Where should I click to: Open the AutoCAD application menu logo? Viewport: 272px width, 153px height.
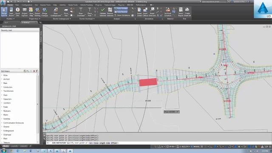point(3,3)
